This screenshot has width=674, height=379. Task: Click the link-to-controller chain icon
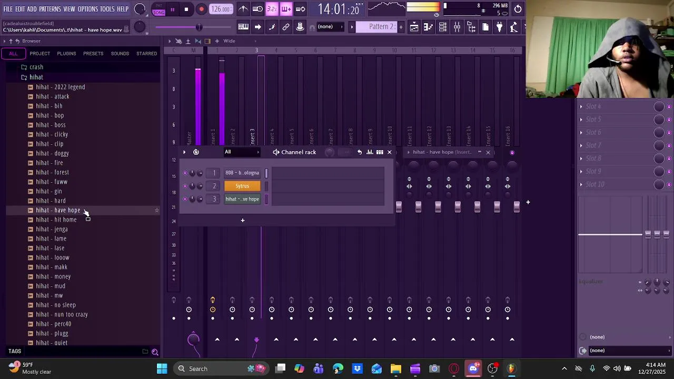click(x=286, y=27)
